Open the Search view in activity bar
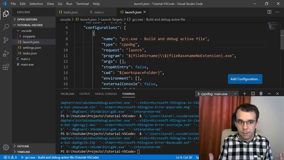The height and width of the screenshot is (160, 284). tap(6, 27)
